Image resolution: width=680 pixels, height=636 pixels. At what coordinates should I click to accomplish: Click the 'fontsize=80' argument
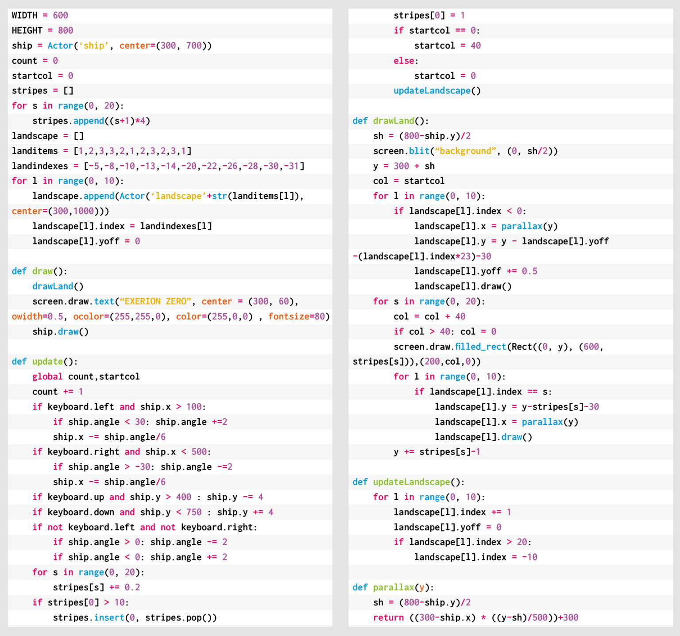[299, 316]
